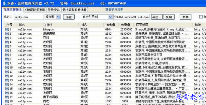Sort by the 搜索量 column header

pyautogui.click(x=111, y=25)
